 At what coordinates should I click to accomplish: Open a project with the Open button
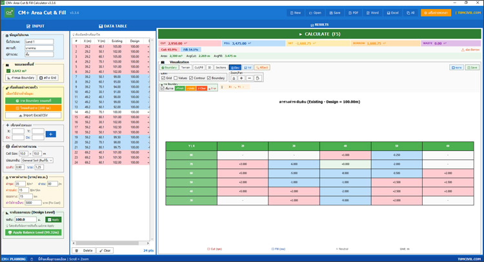(315, 12)
